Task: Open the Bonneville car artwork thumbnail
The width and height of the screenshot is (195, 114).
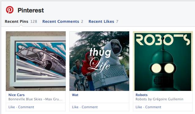Action: click(36, 61)
